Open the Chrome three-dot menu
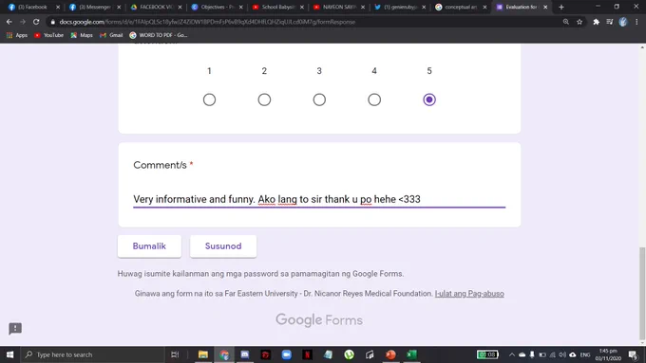This screenshot has height=363, width=646. [636, 22]
